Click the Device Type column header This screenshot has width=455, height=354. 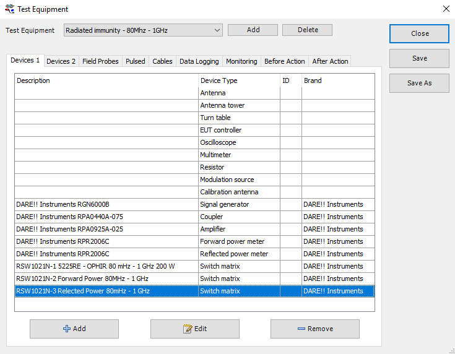tap(238, 80)
